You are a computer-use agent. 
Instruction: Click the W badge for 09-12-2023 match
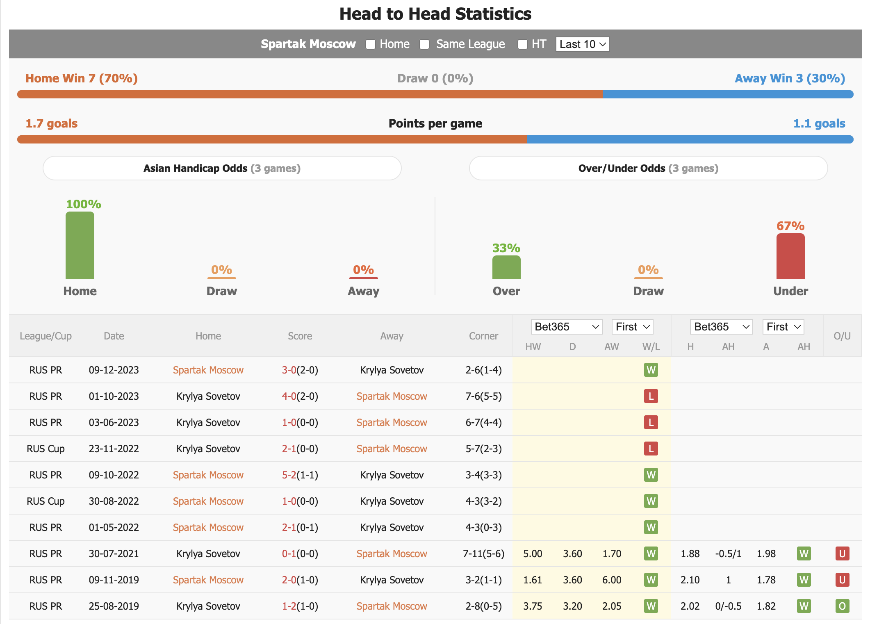pyautogui.click(x=651, y=370)
